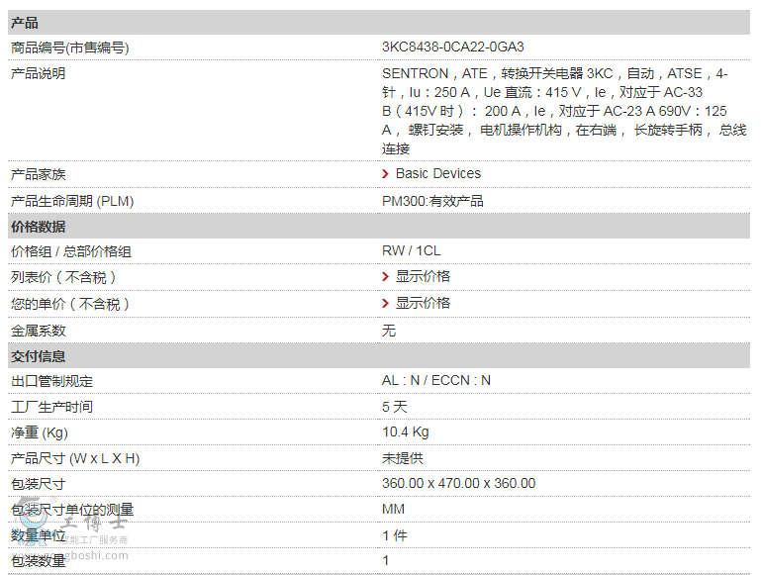Open the Basic Devices product family link
The width and height of the screenshot is (761, 575).
pyautogui.click(x=437, y=173)
